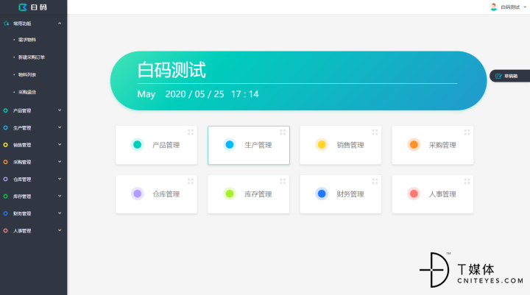Open 需求物料 in the sidebar submenu
Screen dimensions: 530x295
(x=27, y=40)
